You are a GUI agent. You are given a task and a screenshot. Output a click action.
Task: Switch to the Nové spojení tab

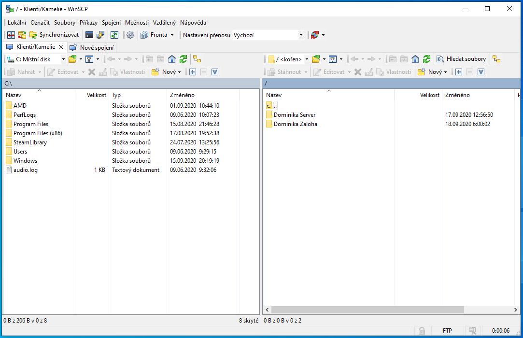[92, 47]
